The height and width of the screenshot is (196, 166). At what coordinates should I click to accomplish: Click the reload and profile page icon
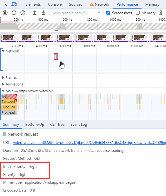click(x=14, y=13)
